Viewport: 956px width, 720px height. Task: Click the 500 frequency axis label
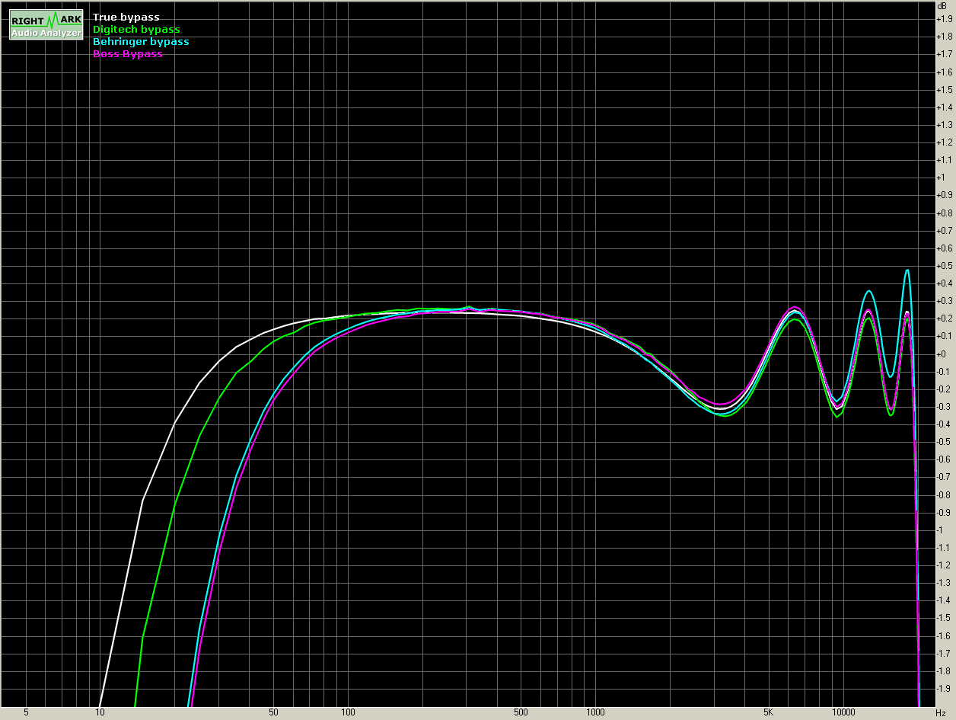coord(521,712)
